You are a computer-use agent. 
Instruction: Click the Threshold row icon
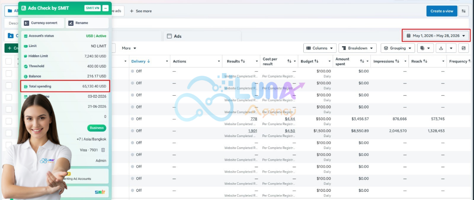coord(26,66)
